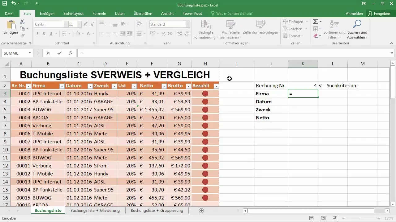
Task: Open the Seitenlayout ribbon tab
Action: pos(73,14)
